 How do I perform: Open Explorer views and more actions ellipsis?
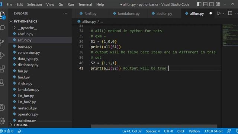click(65, 13)
